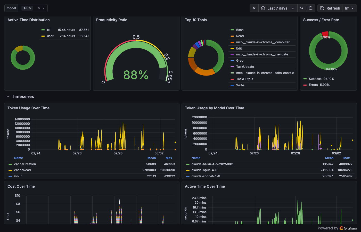Click the magnifying glass zoom-out icon

pyautogui.click(x=311, y=8)
